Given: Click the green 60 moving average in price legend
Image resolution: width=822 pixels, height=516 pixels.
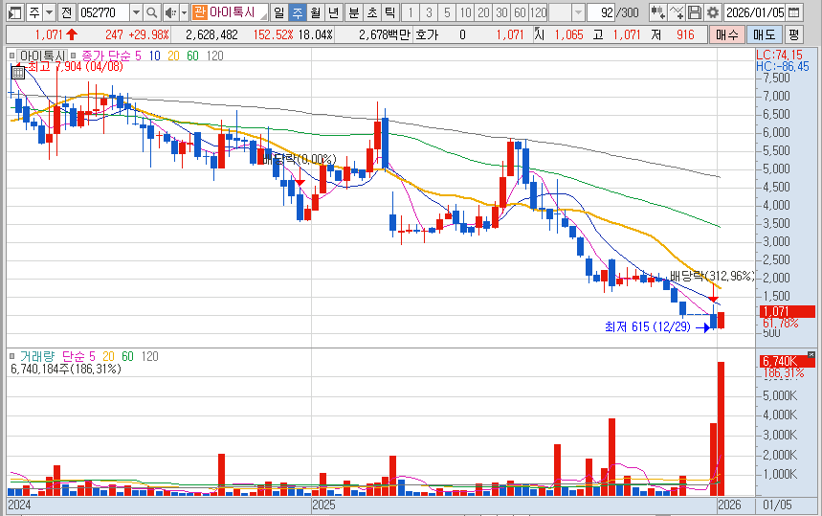Looking at the screenshot, I should click(192, 56).
